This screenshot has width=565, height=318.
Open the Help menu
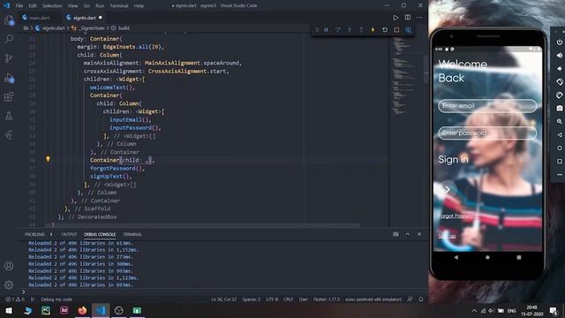(139, 6)
